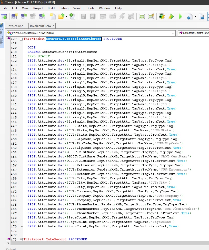Screen dimensions: 209x250
Task: Start debugging with the bug icon
Action: coord(162,17)
